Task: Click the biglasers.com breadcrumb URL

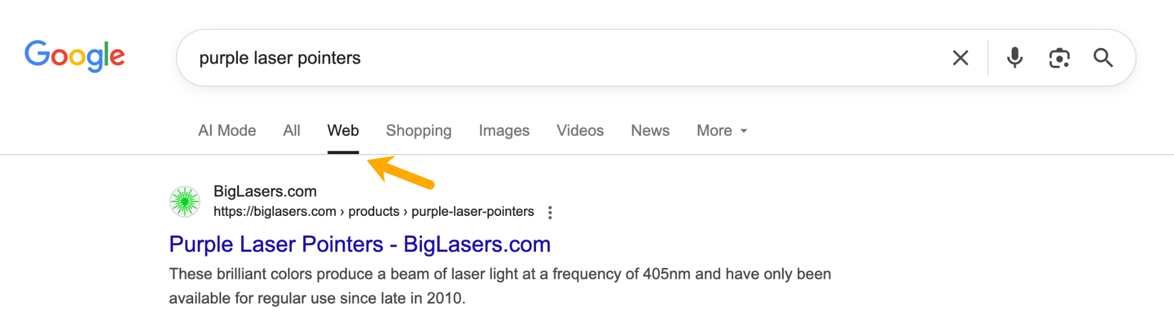Action: 274,211
